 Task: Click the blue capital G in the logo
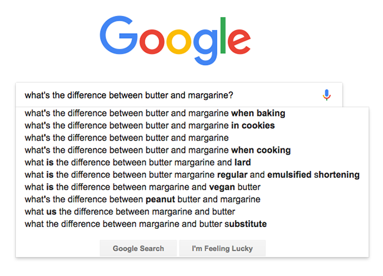tap(119, 35)
